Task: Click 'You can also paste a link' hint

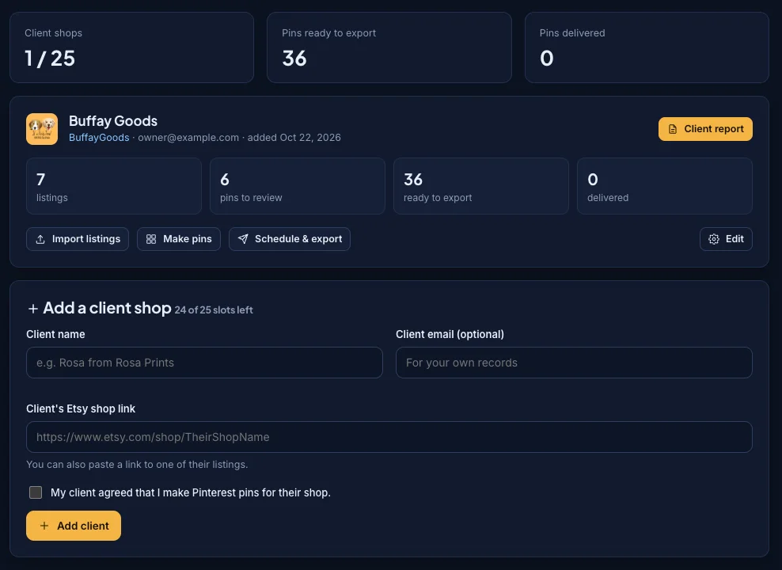Action: tap(137, 464)
